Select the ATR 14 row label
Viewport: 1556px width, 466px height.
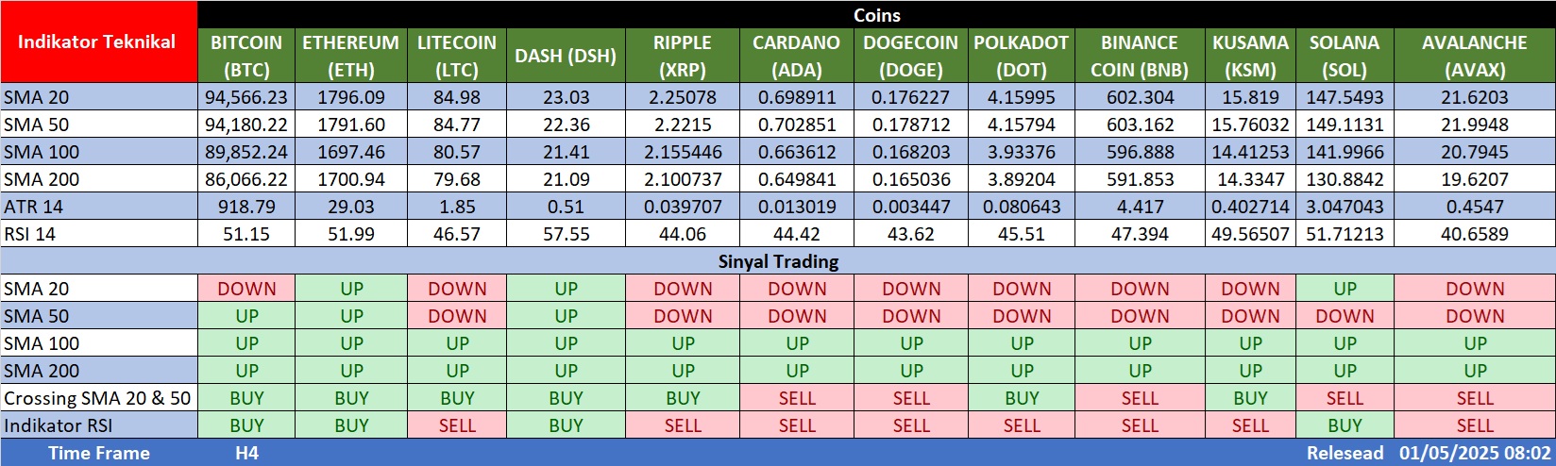[34, 207]
